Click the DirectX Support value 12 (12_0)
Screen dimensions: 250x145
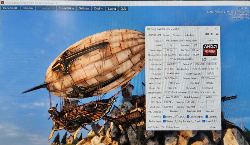coord(209,74)
